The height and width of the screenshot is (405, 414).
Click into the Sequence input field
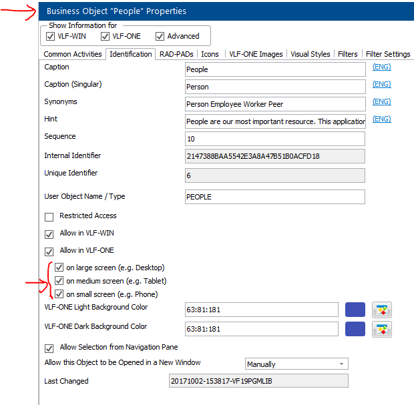275,139
